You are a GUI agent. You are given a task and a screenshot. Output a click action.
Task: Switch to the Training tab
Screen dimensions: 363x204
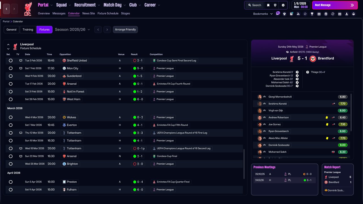coord(28,29)
